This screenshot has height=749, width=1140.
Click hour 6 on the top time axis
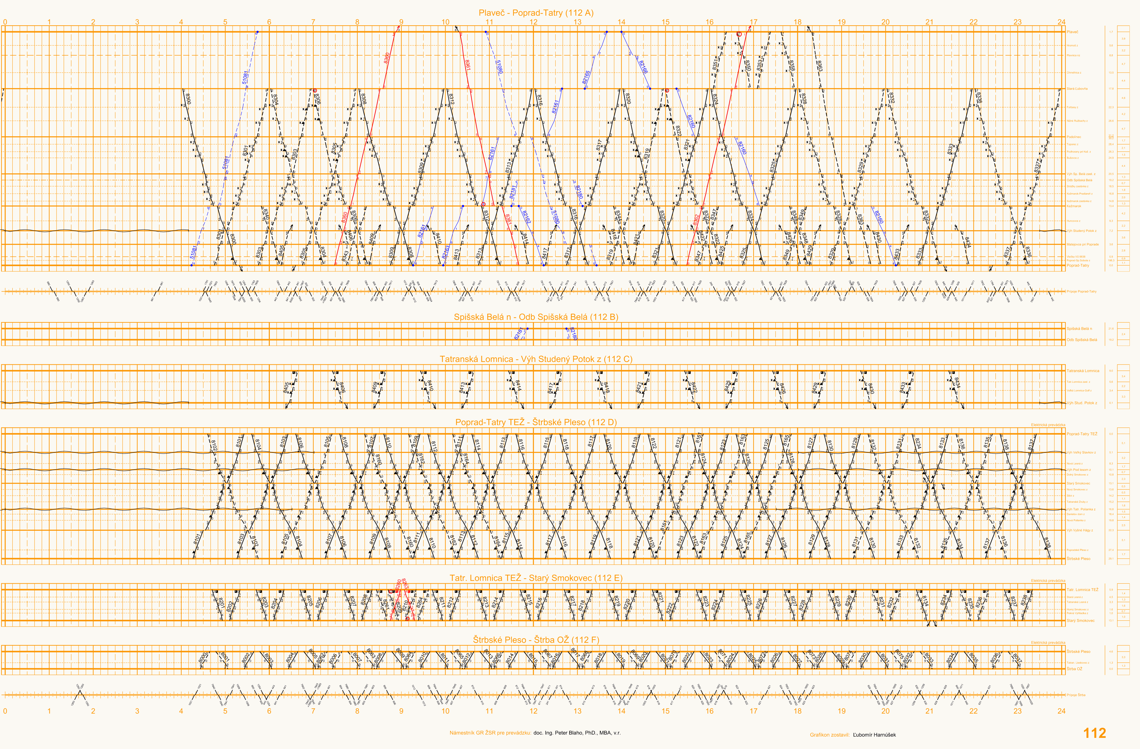269,22
